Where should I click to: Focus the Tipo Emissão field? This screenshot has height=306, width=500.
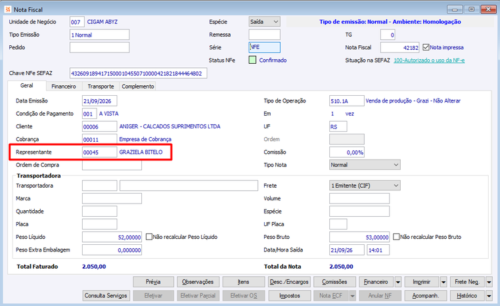(x=99, y=35)
